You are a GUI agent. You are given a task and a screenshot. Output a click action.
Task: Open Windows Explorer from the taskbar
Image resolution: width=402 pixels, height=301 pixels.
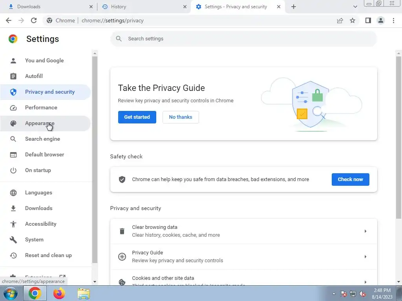point(84,294)
